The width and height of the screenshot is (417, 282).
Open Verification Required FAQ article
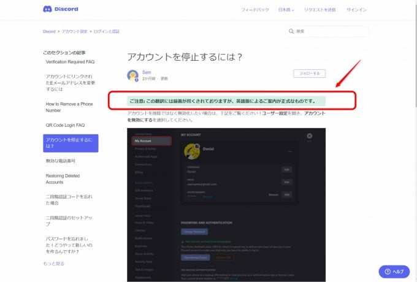click(x=70, y=62)
